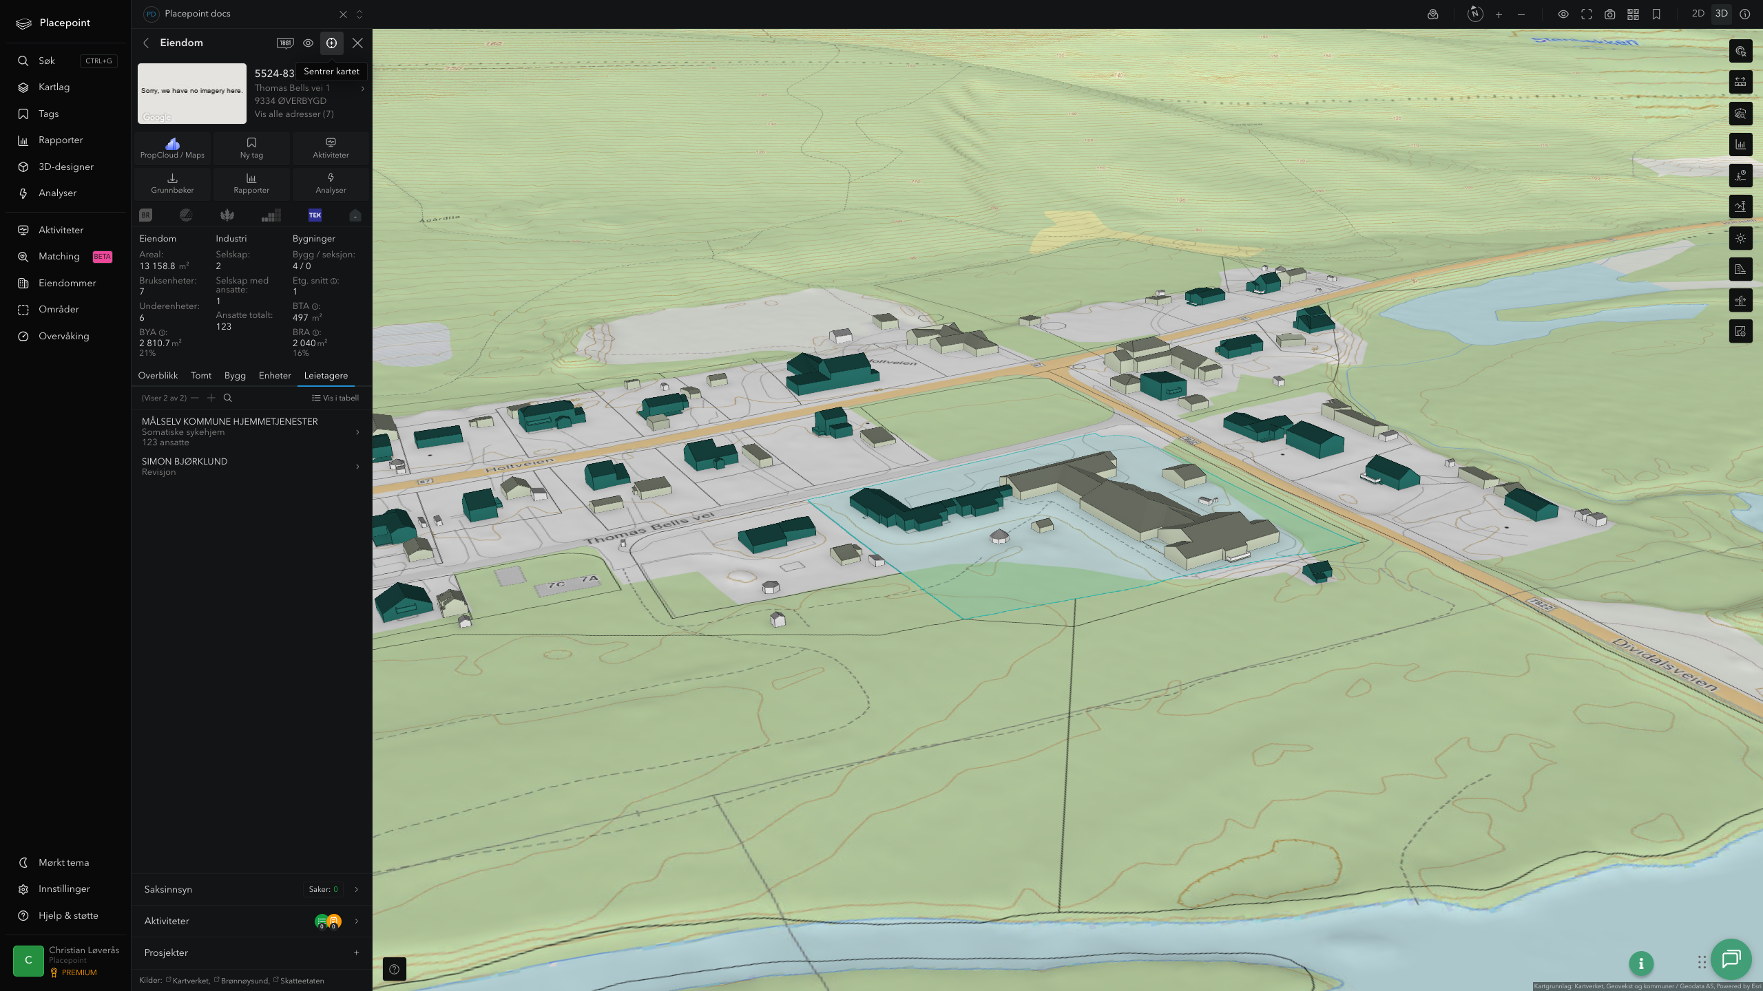Open the Placepoint docs workspace switcher arrows
The width and height of the screenshot is (1763, 991).
[x=359, y=14]
